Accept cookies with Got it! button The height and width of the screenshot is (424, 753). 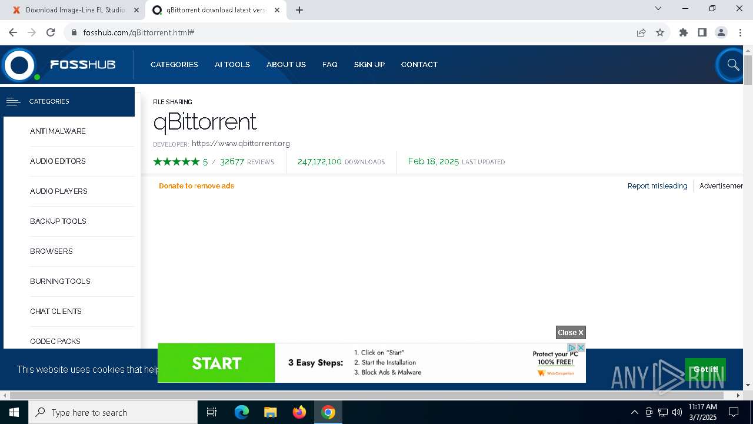coord(705,369)
